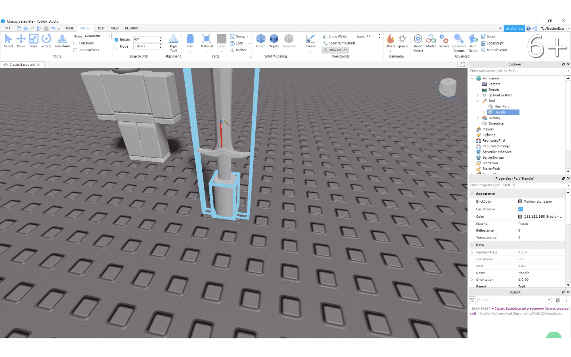Select Baseplate in the Explorer
This screenshot has height=357, width=571.
coord(496,123)
